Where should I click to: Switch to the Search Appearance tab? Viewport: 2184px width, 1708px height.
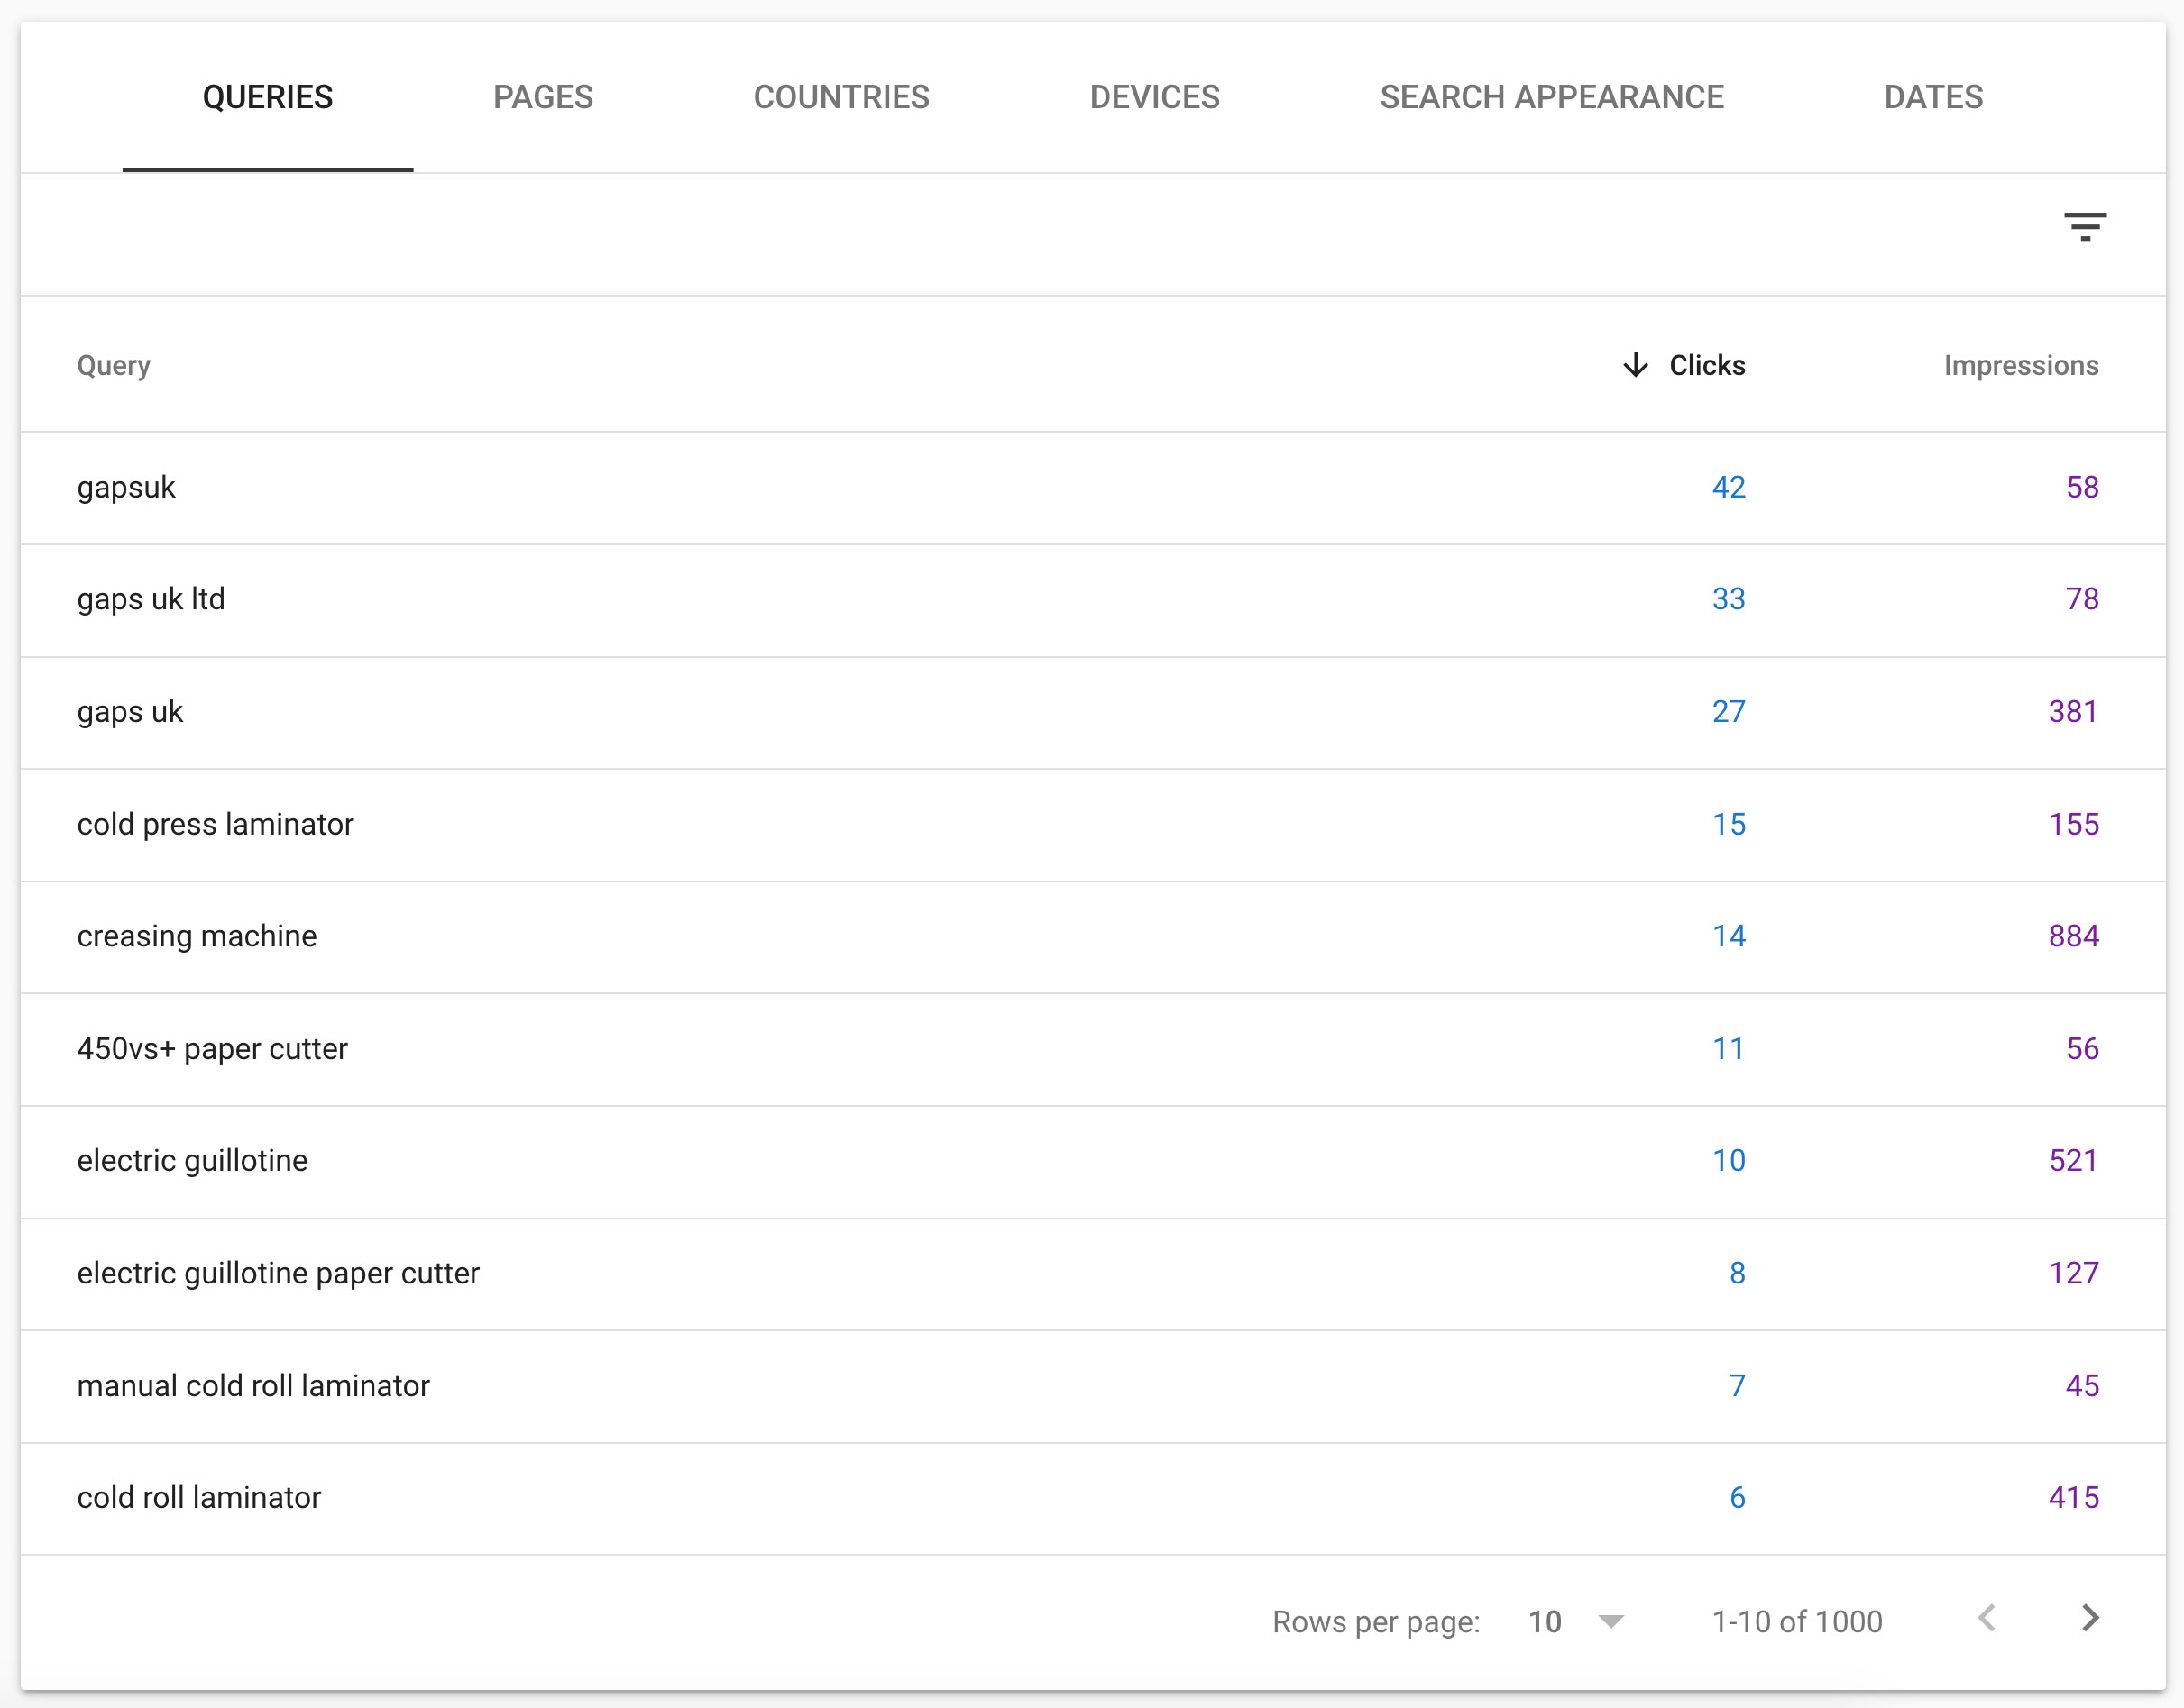(x=1552, y=97)
